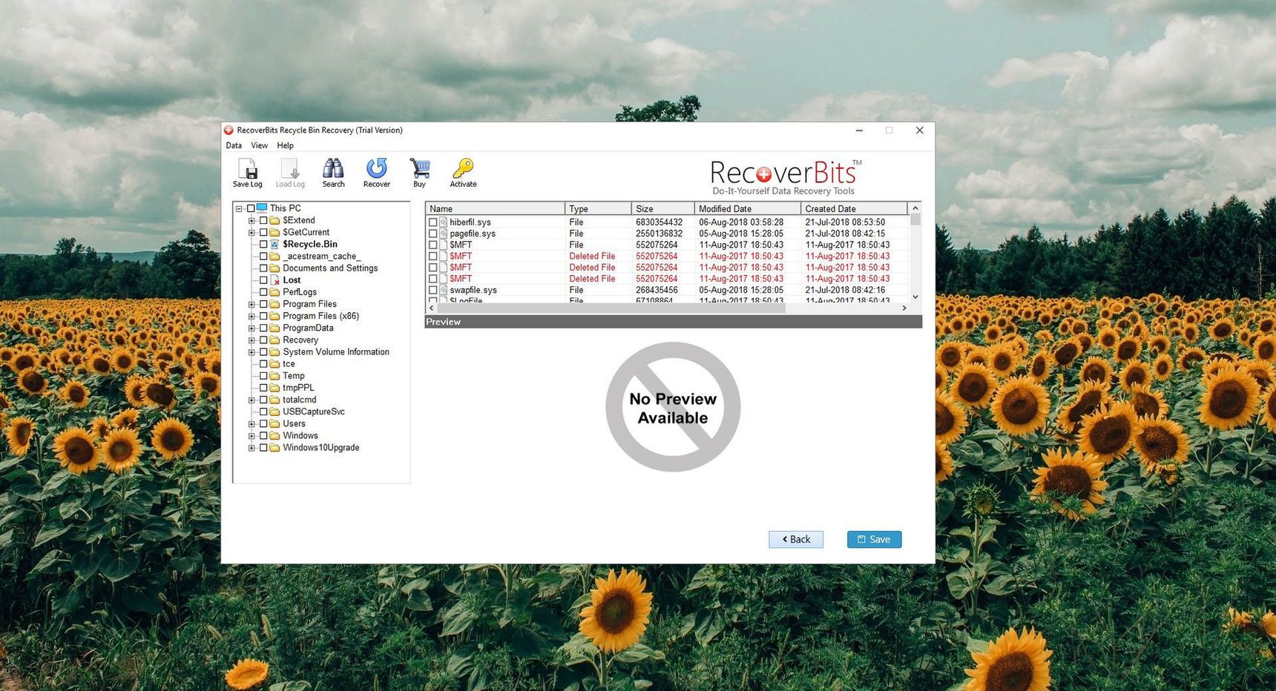The width and height of the screenshot is (1276, 691).
Task: Expand the Program Files node
Action: coord(251,305)
